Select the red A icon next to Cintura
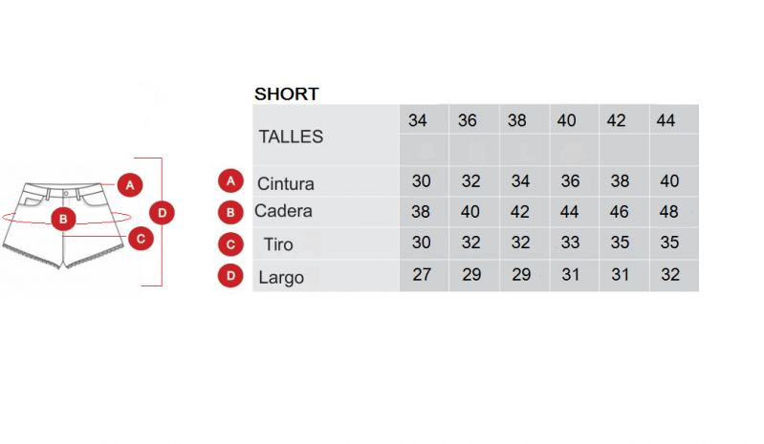Screen dimensions: 764x444 pos(230,180)
